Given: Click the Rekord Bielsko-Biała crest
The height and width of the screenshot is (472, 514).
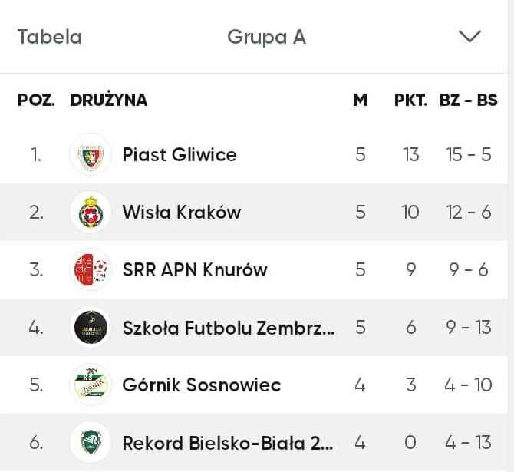Looking at the screenshot, I should (91, 442).
